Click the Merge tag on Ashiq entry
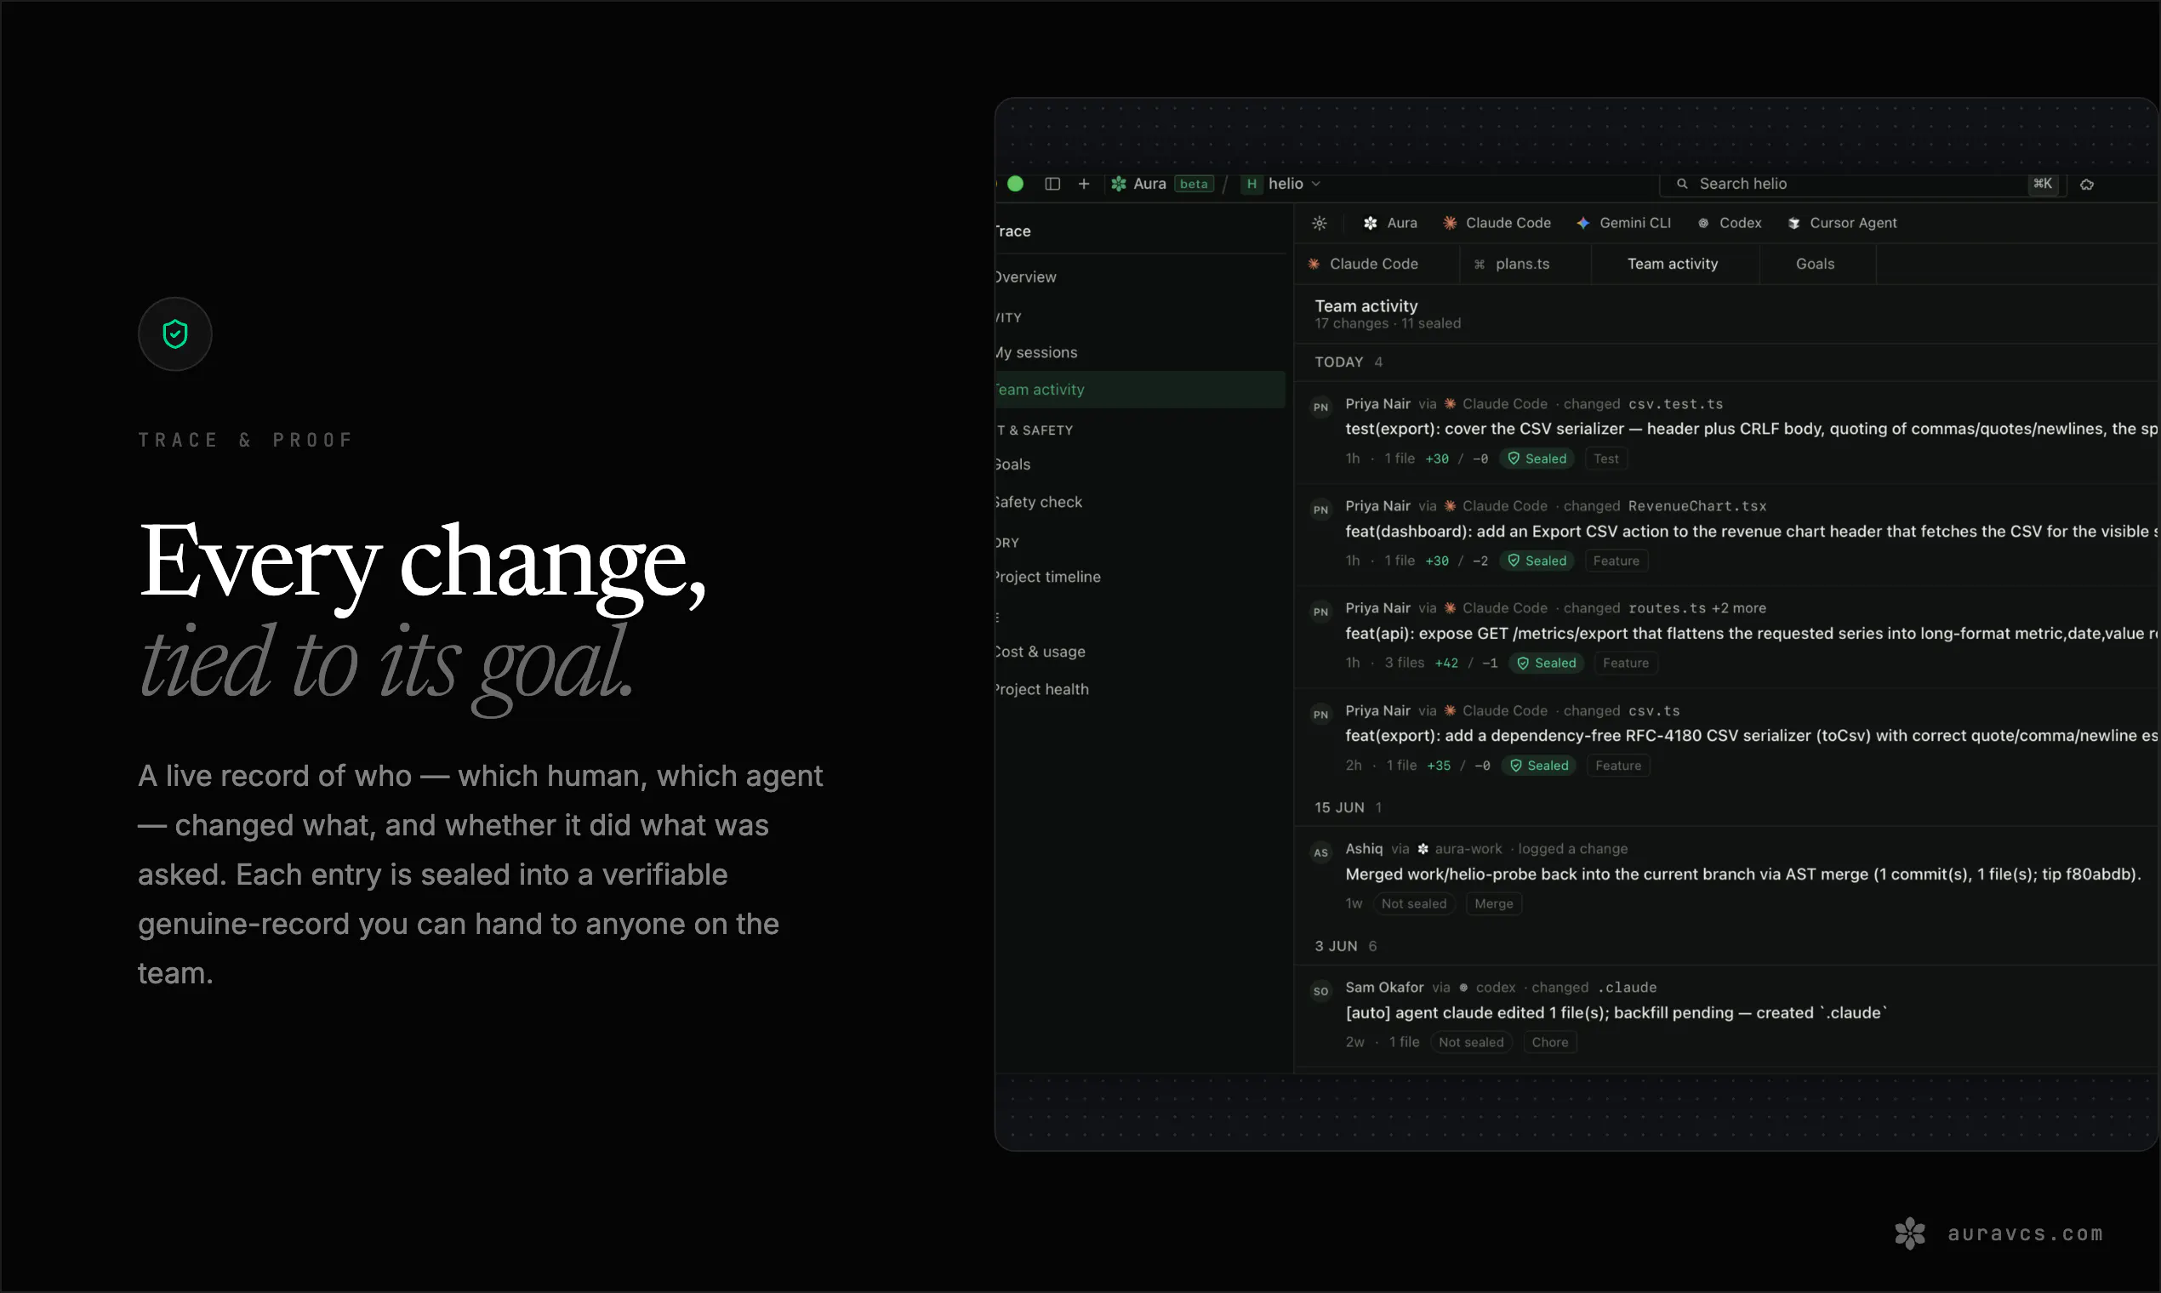 (x=1493, y=903)
